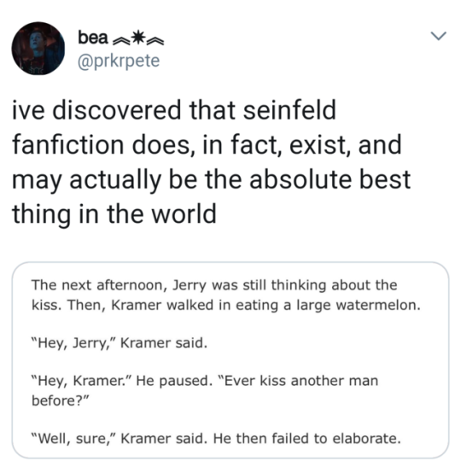Expand the tweet options chevron

click(438, 36)
